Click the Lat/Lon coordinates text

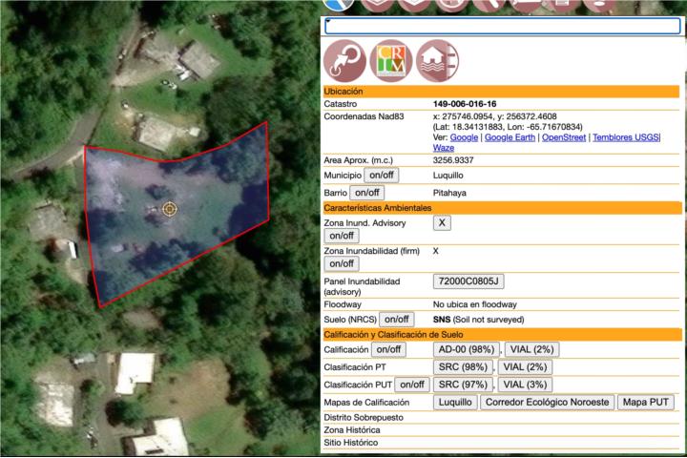point(508,127)
